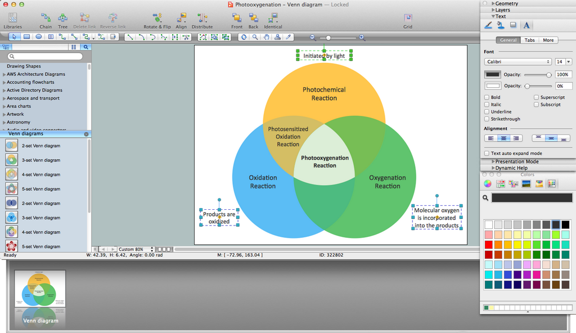Screen dimensions: 576x333
Task: Click the library search field
Action: pos(46,57)
